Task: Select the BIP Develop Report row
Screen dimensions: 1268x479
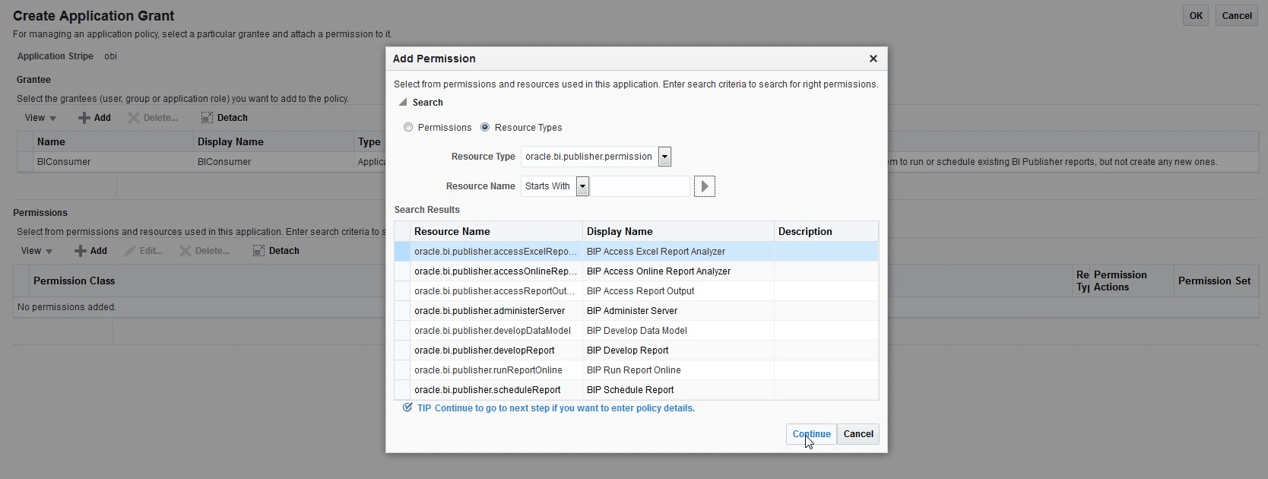Action: coord(627,351)
